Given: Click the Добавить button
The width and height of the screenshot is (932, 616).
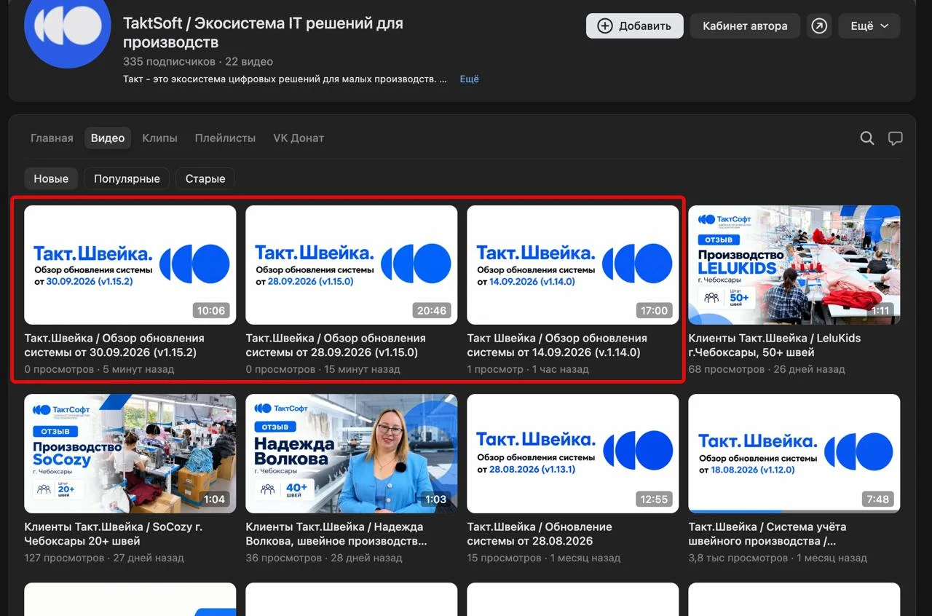Looking at the screenshot, I should tap(635, 26).
